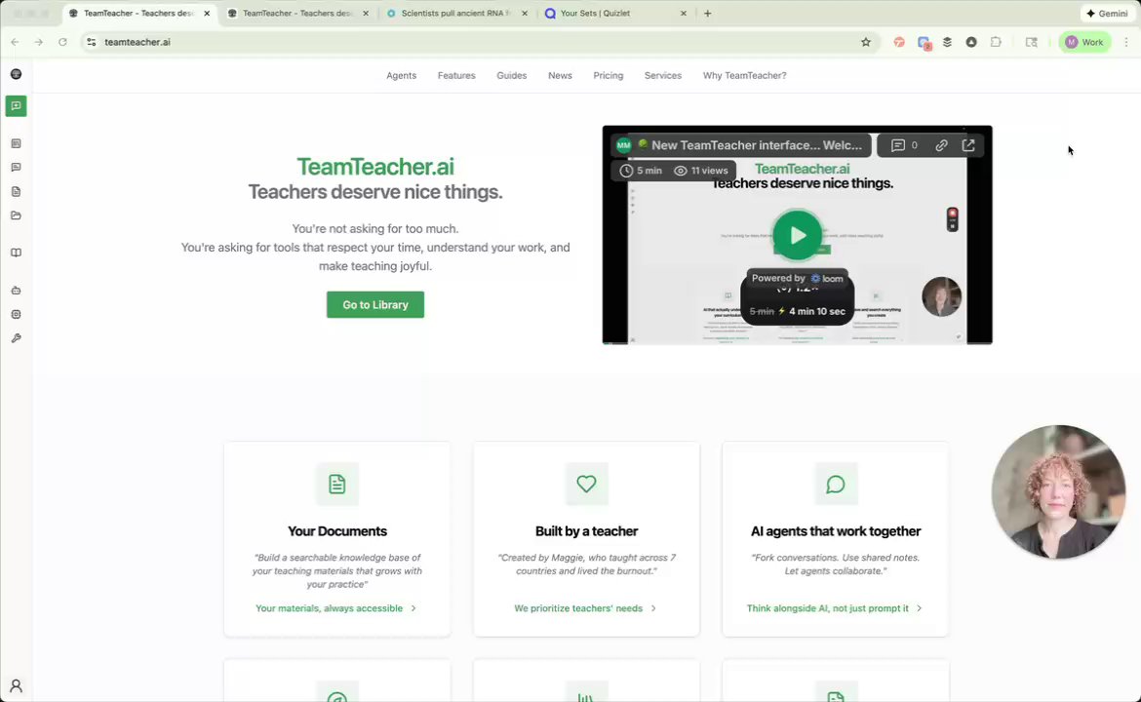
Task: Click the heart icon on Built by a teacher
Action: pyautogui.click(x=586, y=484)
